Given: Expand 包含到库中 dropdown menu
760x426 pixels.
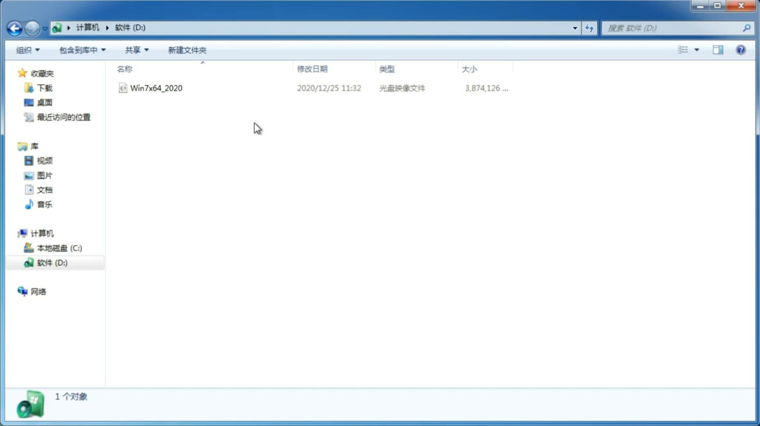Looking at the screenshot, I should (81, 50).
